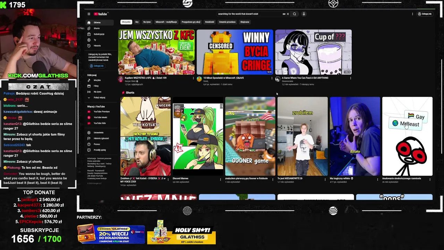Open Prześlij opinię feedback

tap(100, 150)
